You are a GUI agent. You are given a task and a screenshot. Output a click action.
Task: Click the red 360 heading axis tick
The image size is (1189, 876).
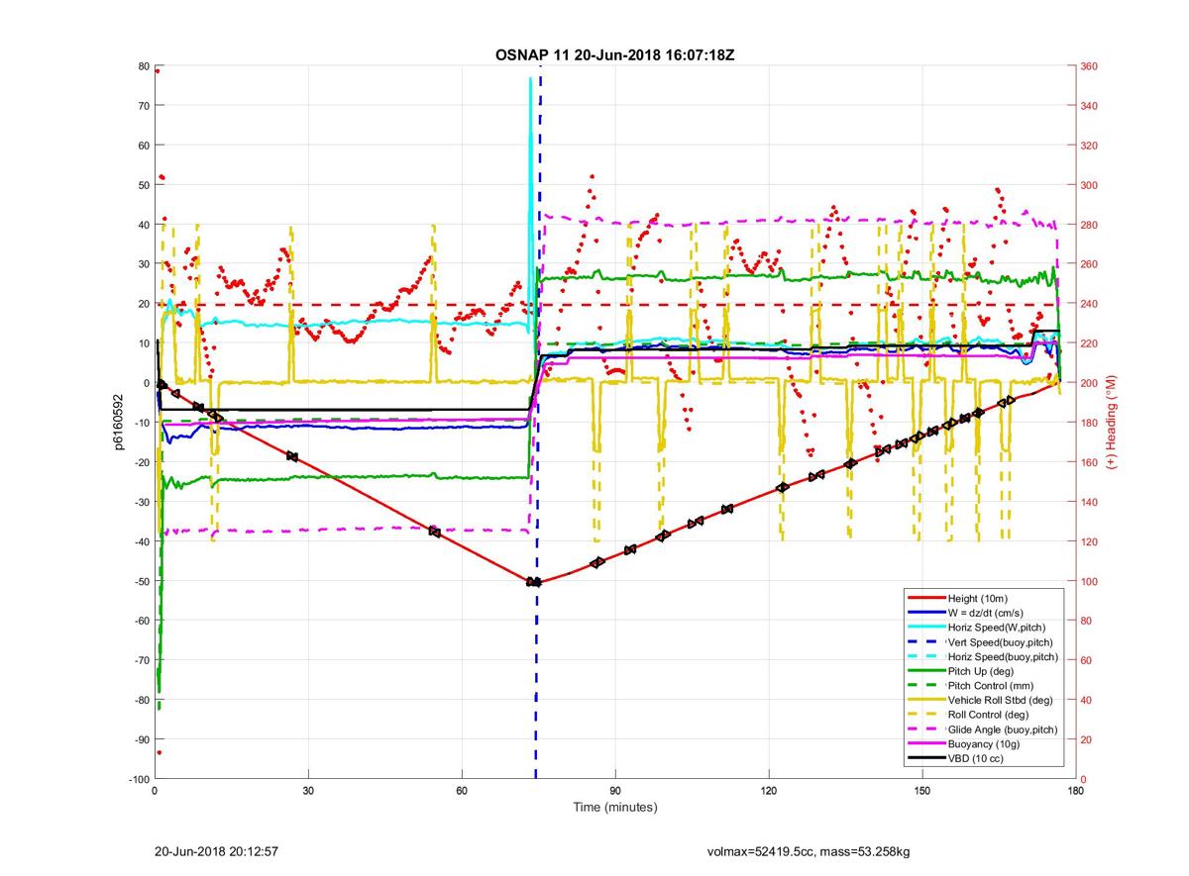tap(1088, 66)
